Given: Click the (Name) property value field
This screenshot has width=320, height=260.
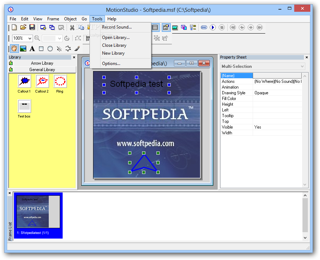Looking at the screenshot, I should [277, 76].
